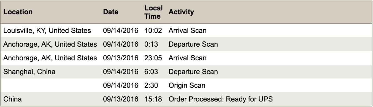Viewport: 373px width, 107px height.
Task: Click the Location column header
Action: tap(18, 12)
